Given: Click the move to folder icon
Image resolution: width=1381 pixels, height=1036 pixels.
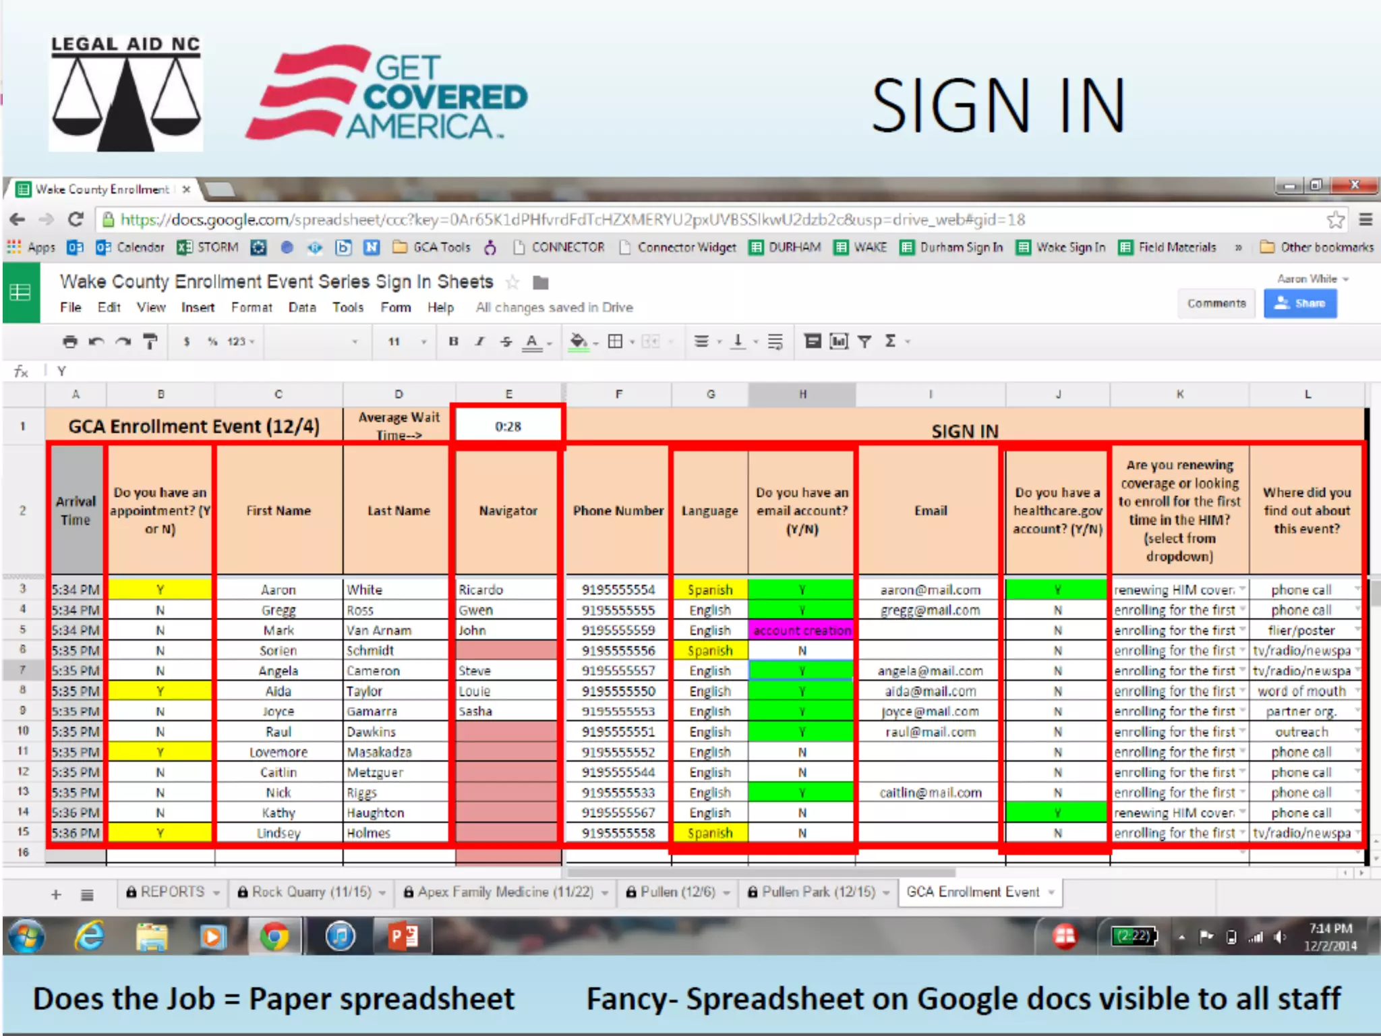Looking at the screenshot, I should [541, 283].
